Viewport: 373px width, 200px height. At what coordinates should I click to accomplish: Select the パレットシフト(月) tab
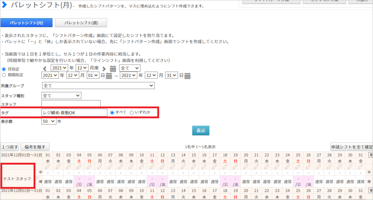[x=26, y=23]
